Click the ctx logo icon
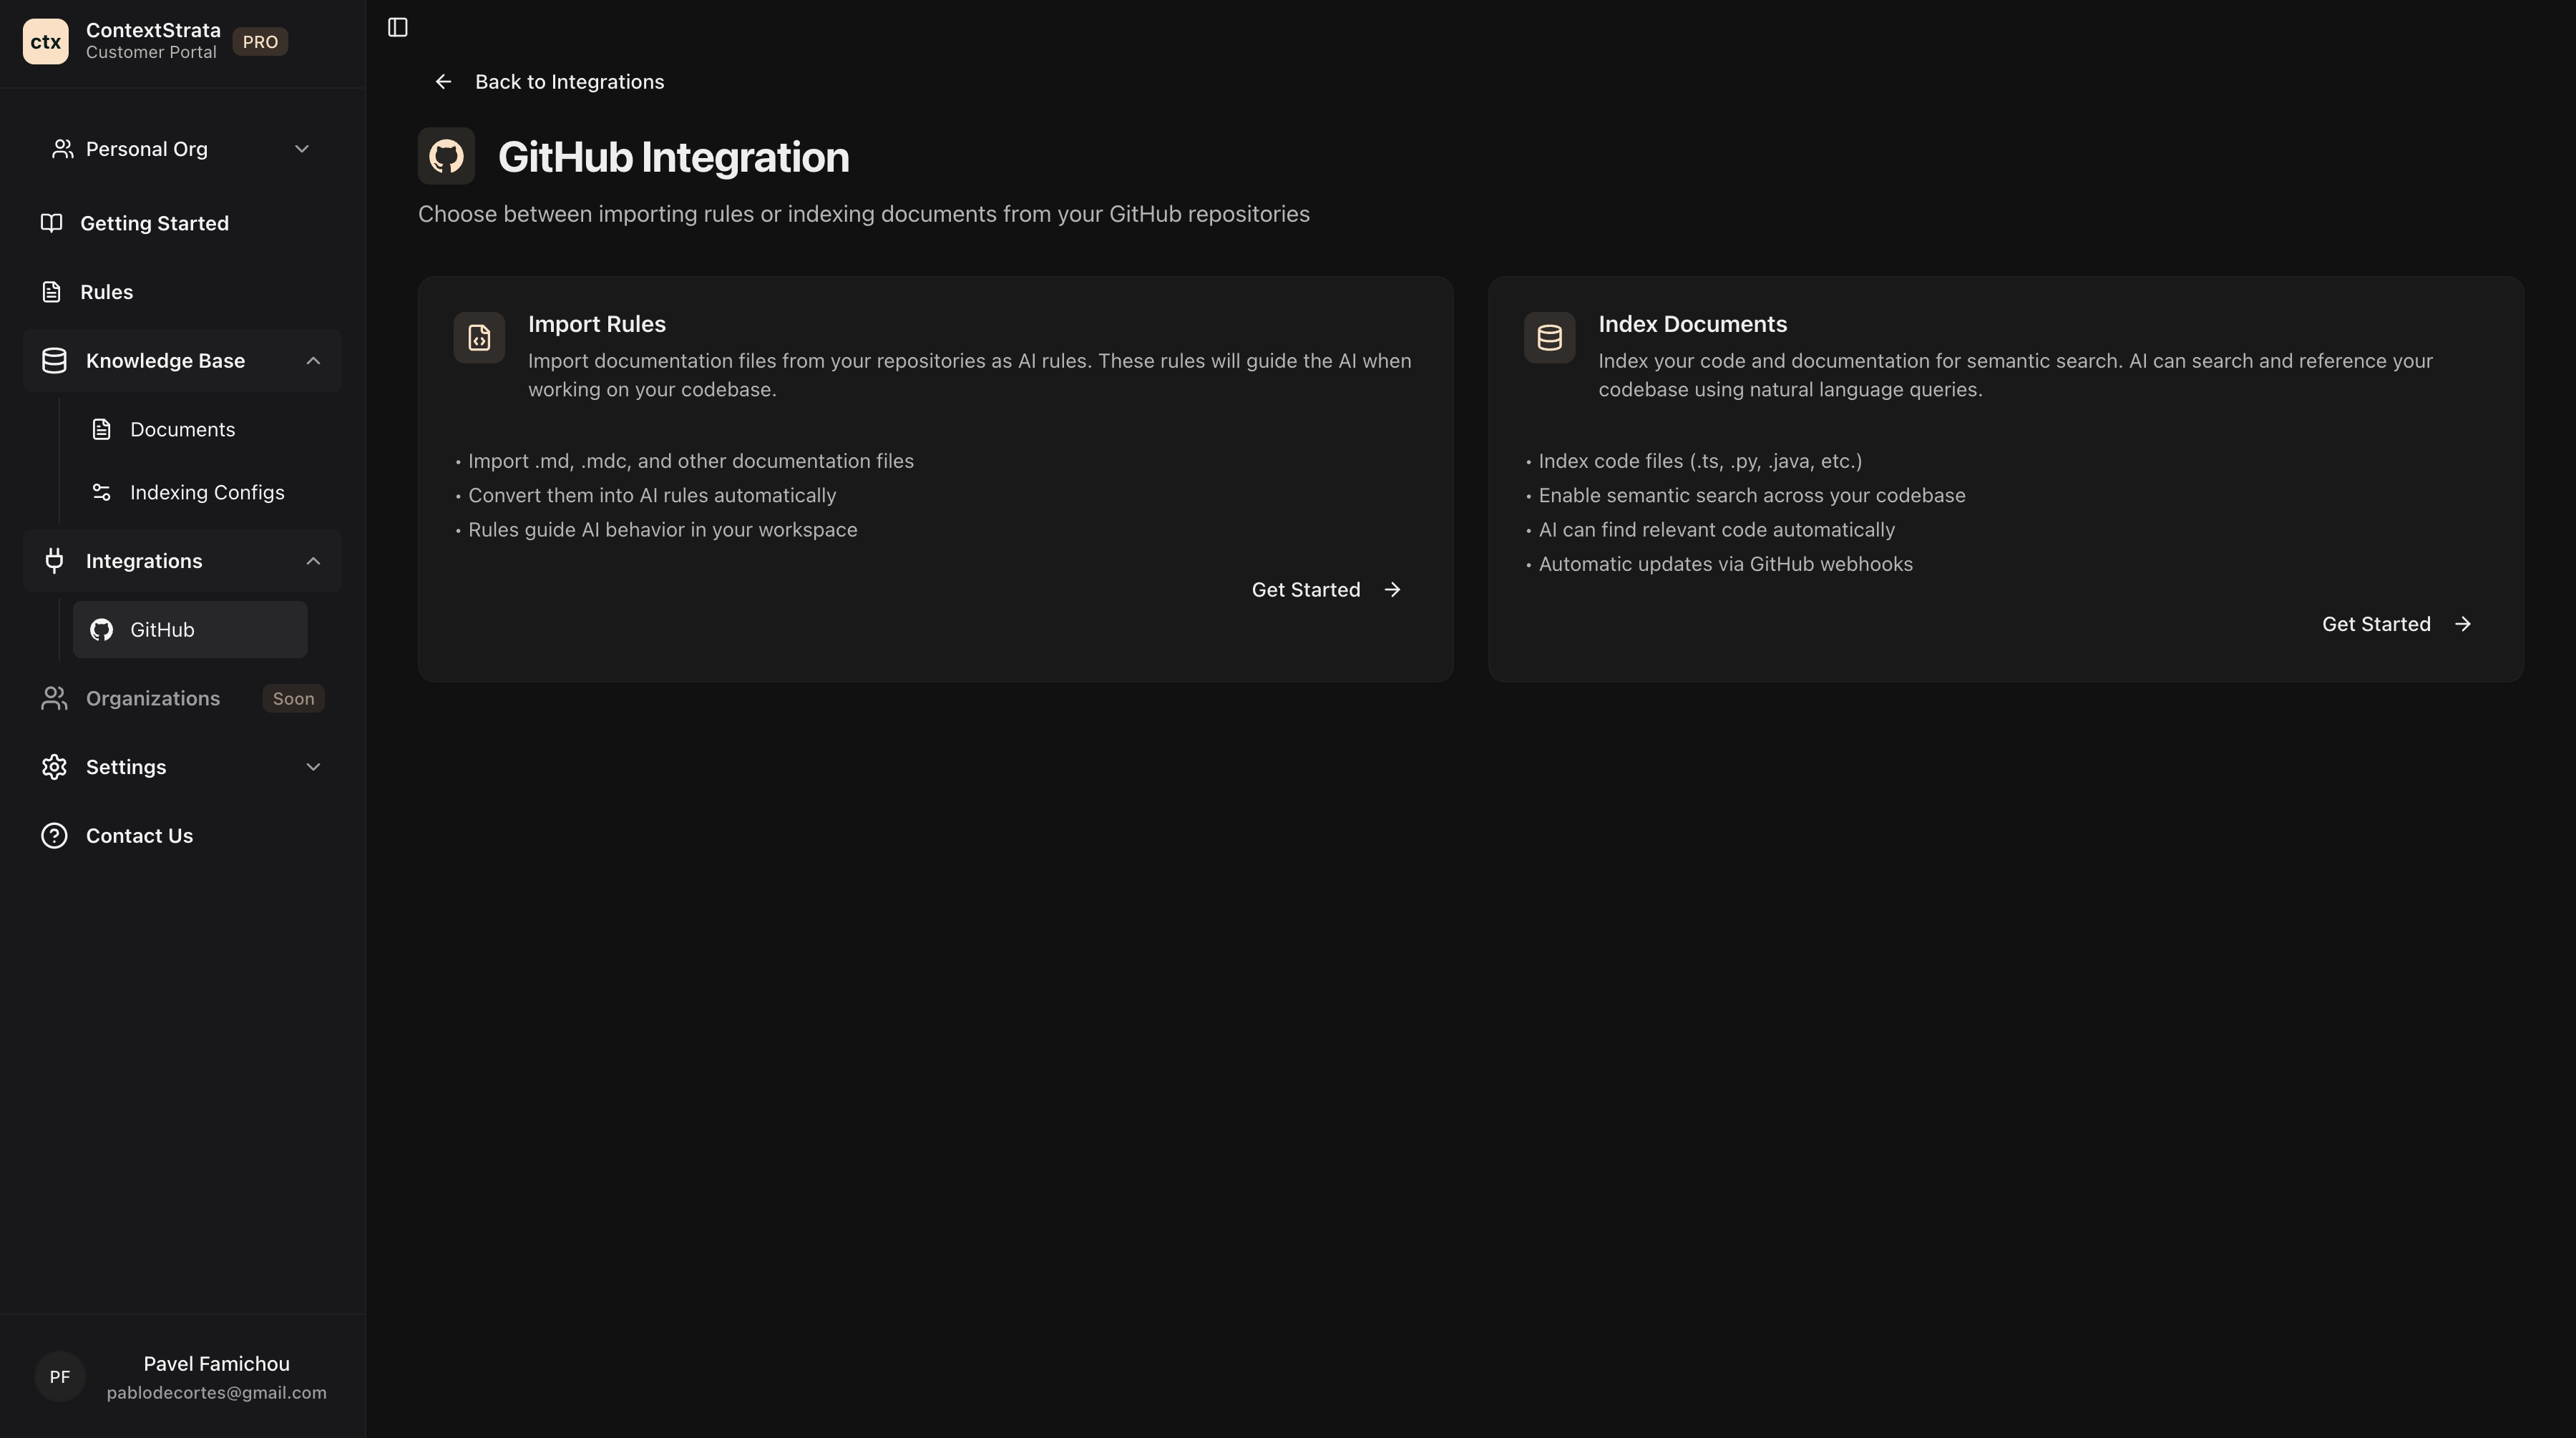Viewport: 2576px width, 1438px height. [x=45, y=41]
